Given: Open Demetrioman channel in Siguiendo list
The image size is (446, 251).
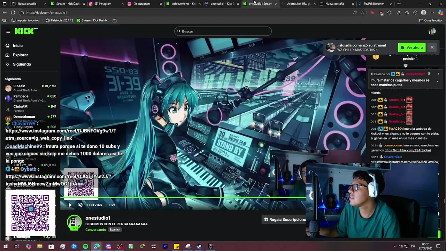Looking at the screenshot, I should [31, 119].
